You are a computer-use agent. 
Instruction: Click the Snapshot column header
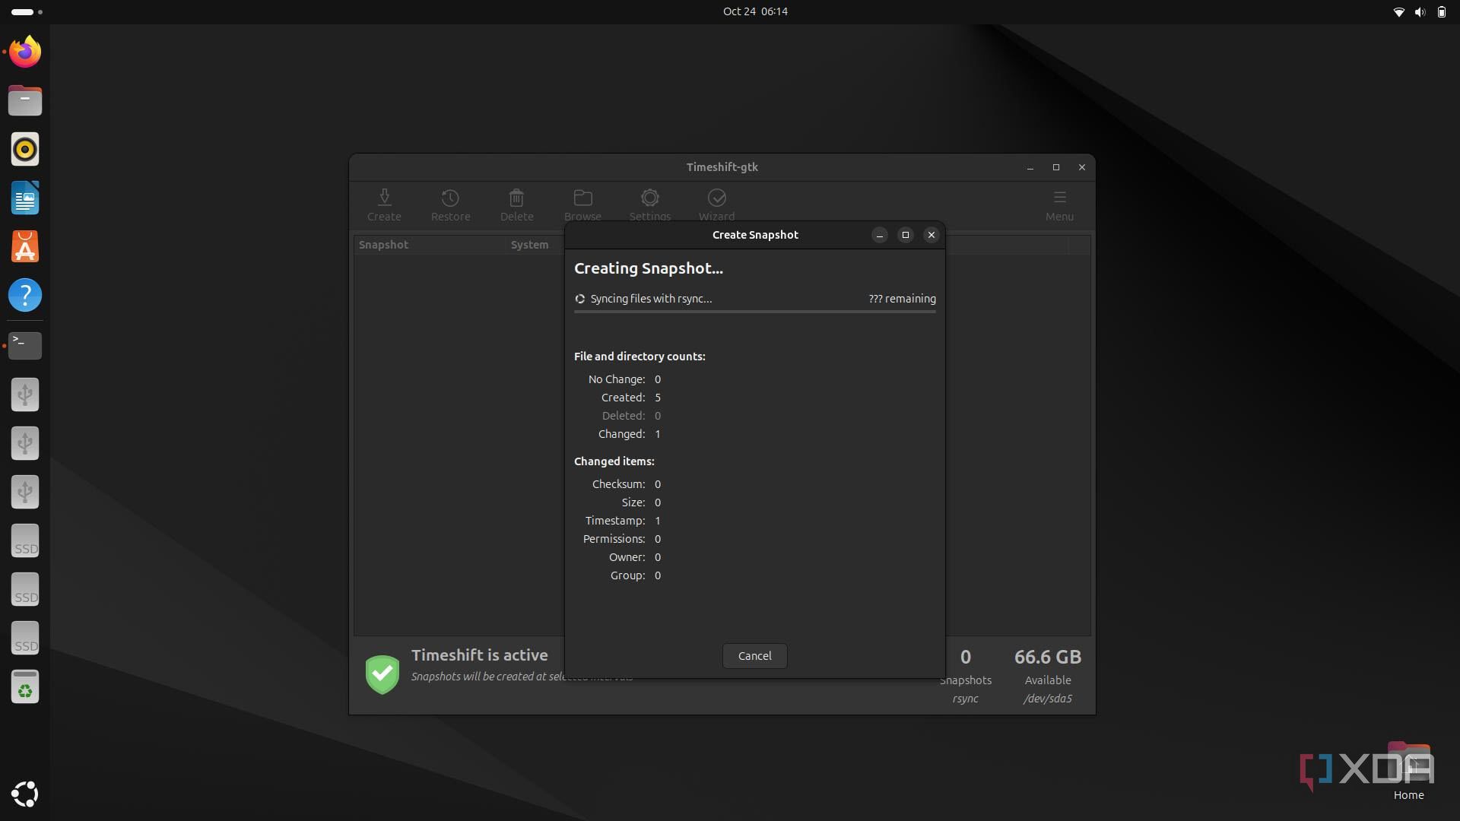[x=384, y=245]
